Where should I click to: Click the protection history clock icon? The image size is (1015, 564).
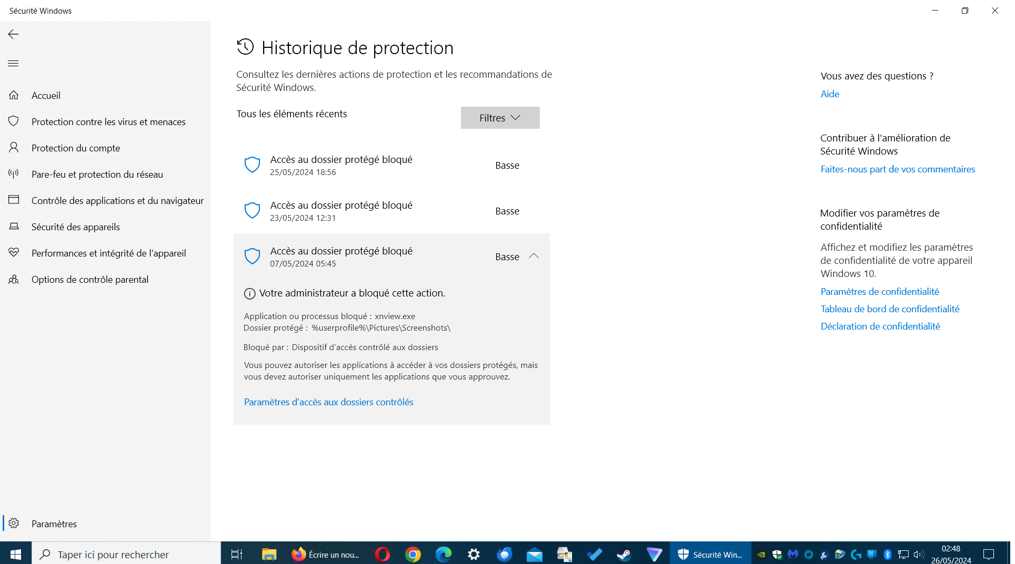point(245,47)
